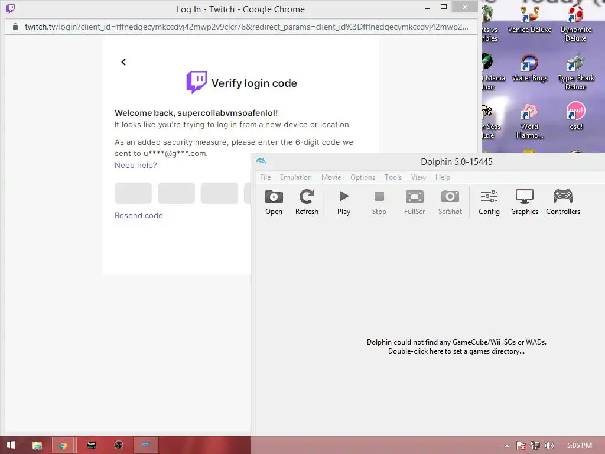Click the Twitch favicon in Chrome title bar
The height and width of the screenshot is (454, 605).
pos(11,8)
